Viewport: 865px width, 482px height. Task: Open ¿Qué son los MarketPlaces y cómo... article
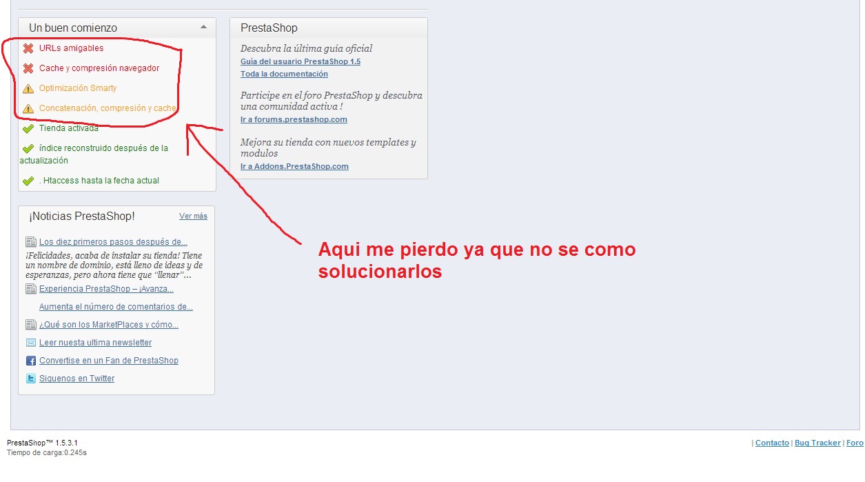pos(109,325)
